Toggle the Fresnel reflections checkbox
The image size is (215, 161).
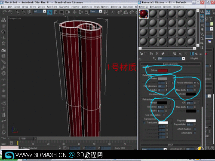point(195,83)
